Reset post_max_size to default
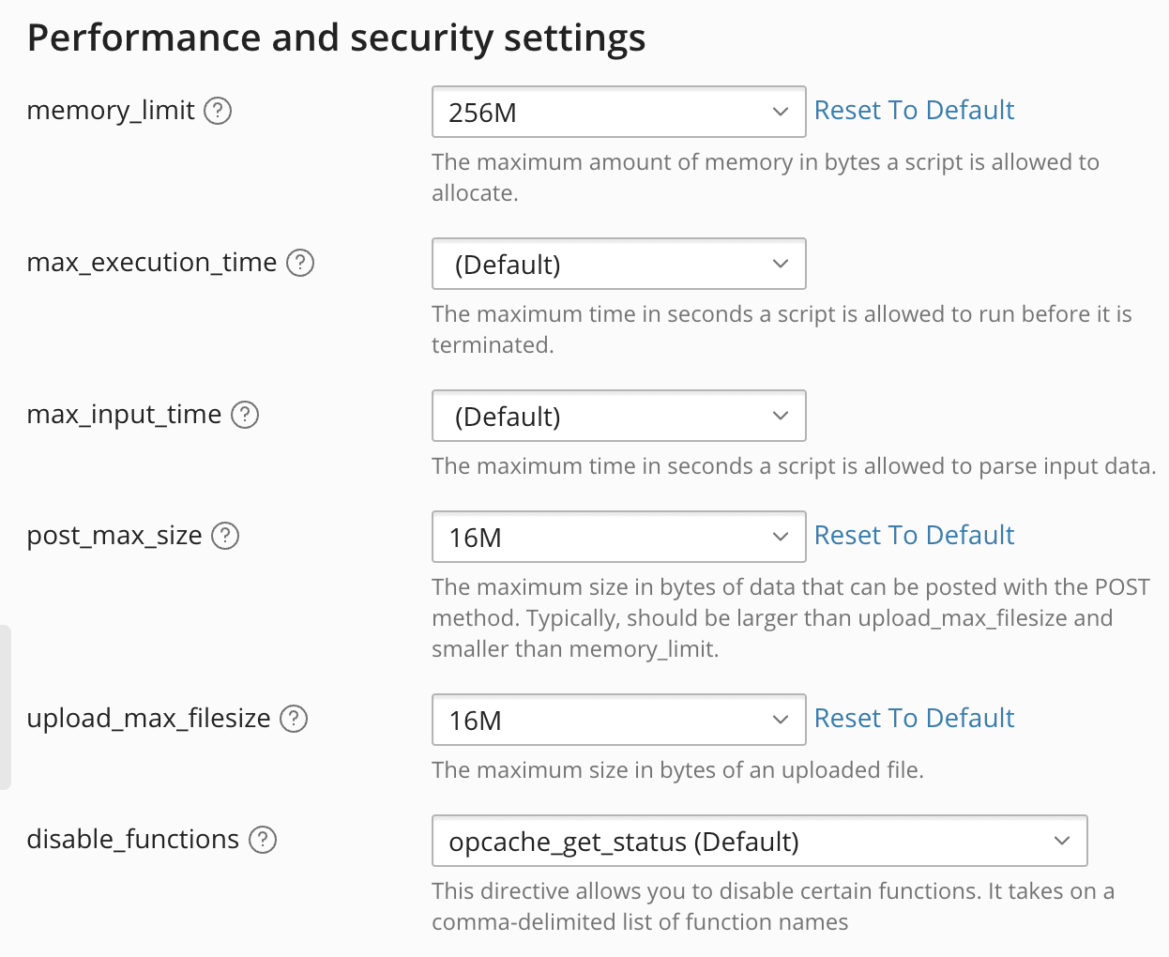 point(914,536)
